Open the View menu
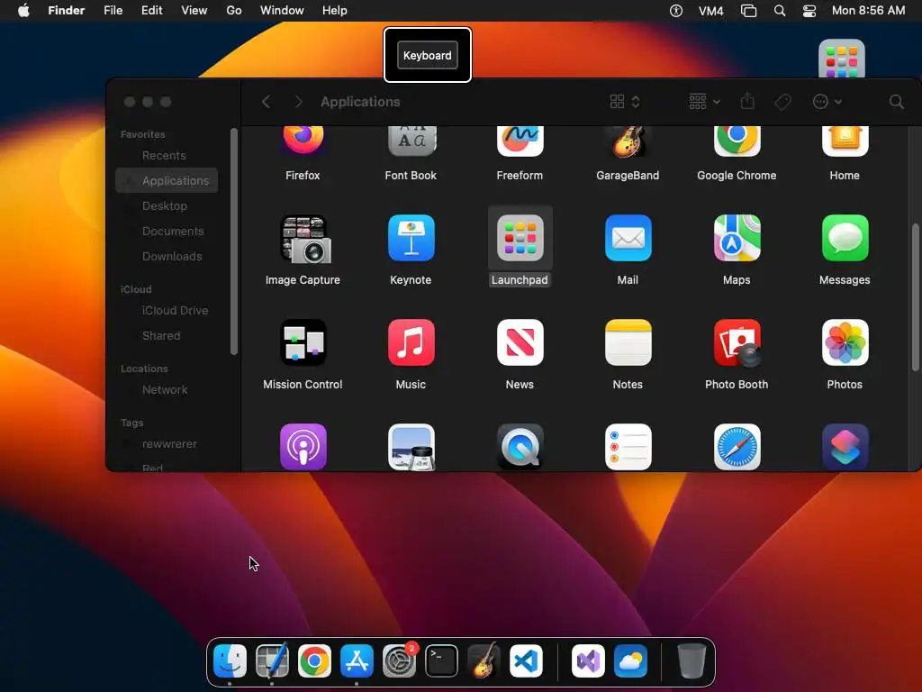The height and width of the screenshot is (692, 922). click(x=194, y=11)
